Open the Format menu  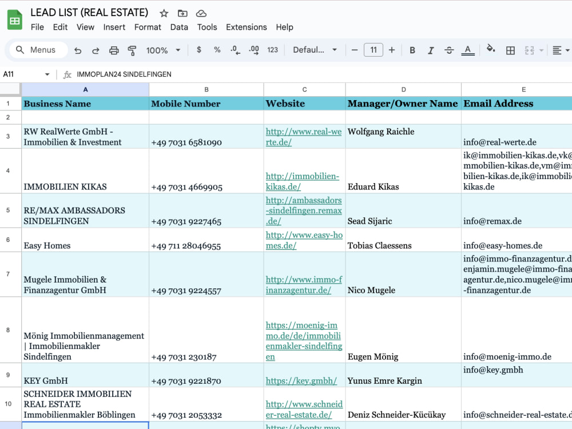pyautogui.click(x=148, y=27)
